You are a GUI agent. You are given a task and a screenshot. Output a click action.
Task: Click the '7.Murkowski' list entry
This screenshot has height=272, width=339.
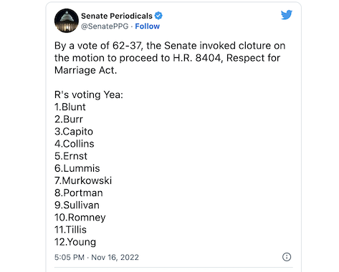pyautogui.click(x=83, y=180)
